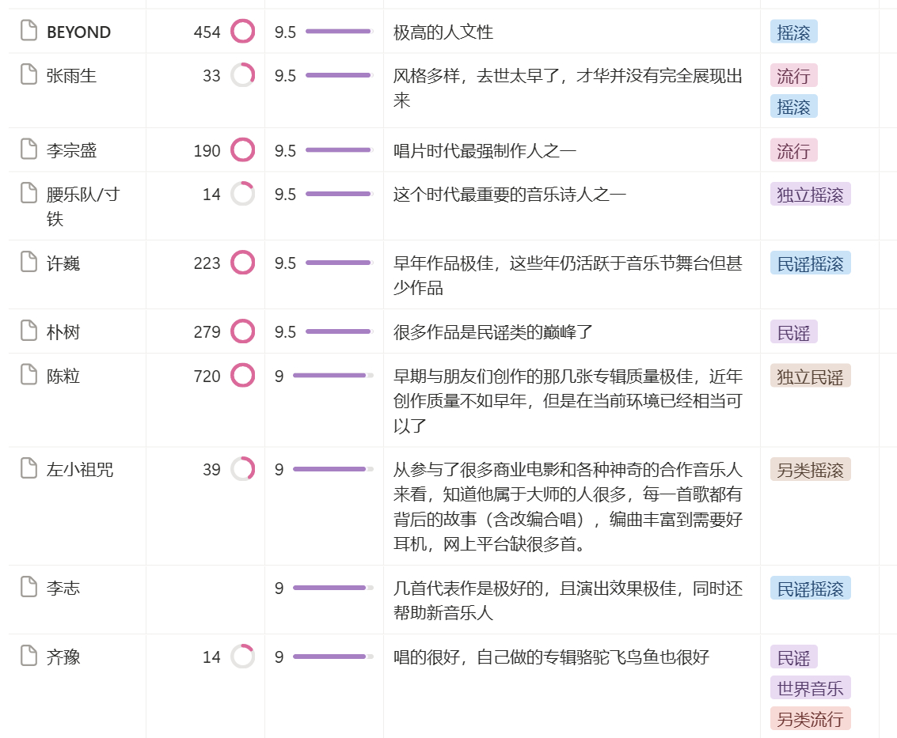Image resolution: width=897 pixels, height=738 pixels.
Task: Click the comment starting with 早年作品极佳
Action: coord(568,275)
